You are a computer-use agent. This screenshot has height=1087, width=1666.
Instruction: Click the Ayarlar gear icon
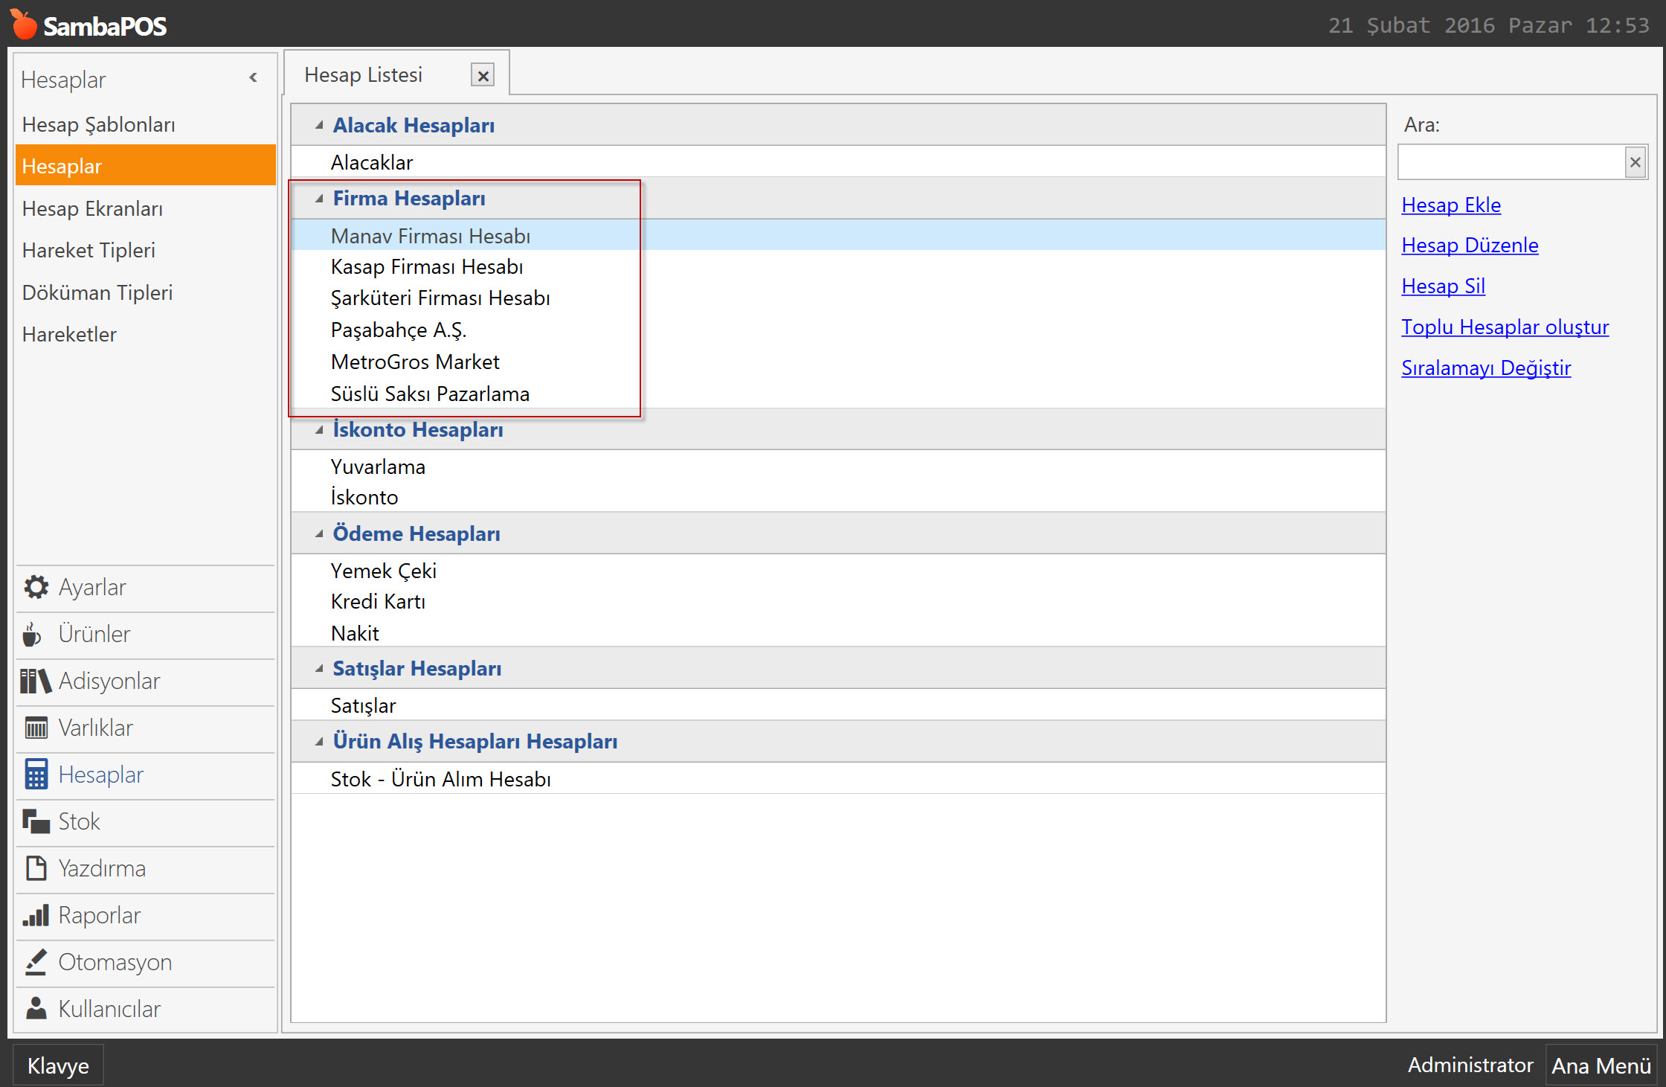pos(36,588)
